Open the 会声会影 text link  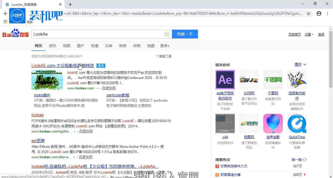[273, 137]
